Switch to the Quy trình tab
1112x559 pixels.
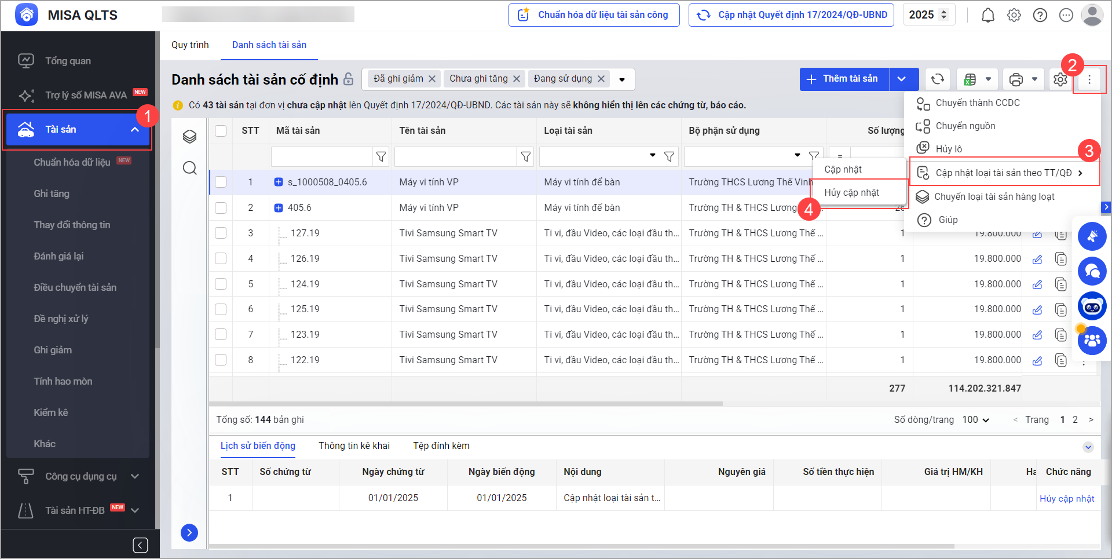[190, 45]
